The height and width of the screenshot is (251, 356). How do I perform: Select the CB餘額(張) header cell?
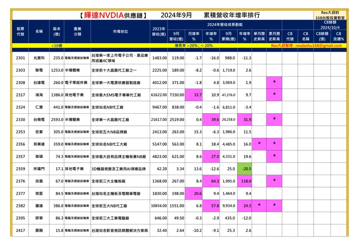tap(322, 36)
